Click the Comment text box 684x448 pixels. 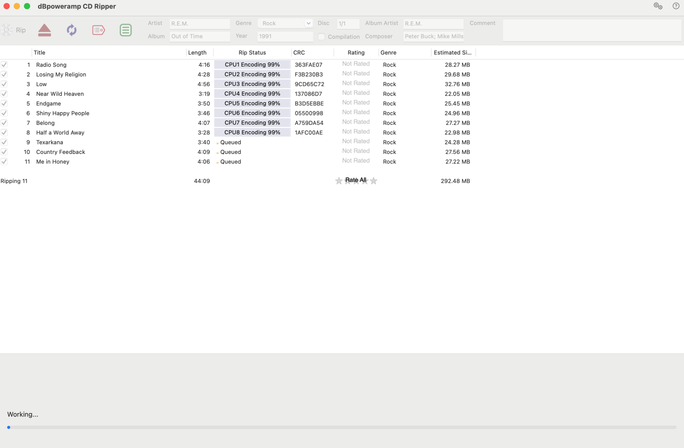coord(592,30)
